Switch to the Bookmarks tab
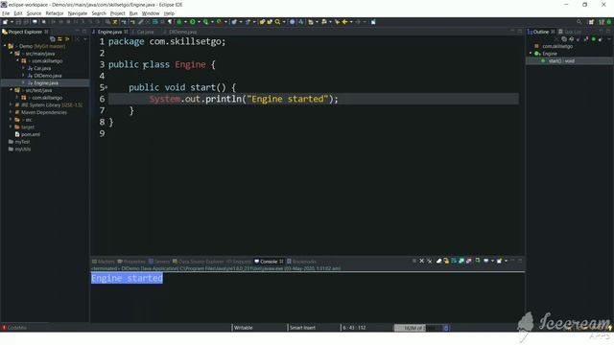Image resolution: width=614 pixels, height=345 pixels. [x=301, y=262]
